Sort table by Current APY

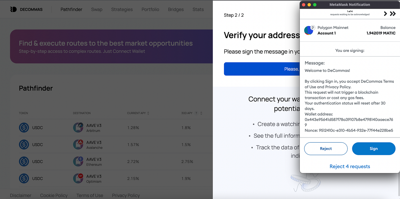click(148, 113)
